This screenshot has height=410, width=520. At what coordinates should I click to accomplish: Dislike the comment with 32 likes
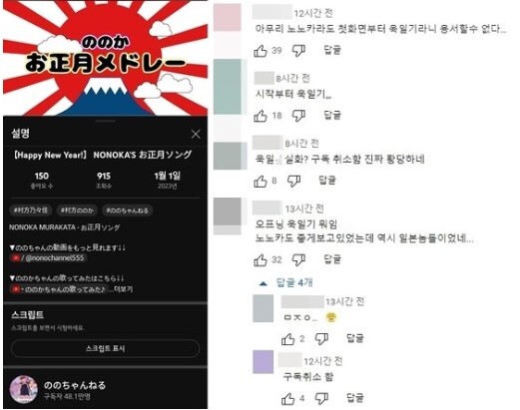pyautogui.click(x=298, y=260)
